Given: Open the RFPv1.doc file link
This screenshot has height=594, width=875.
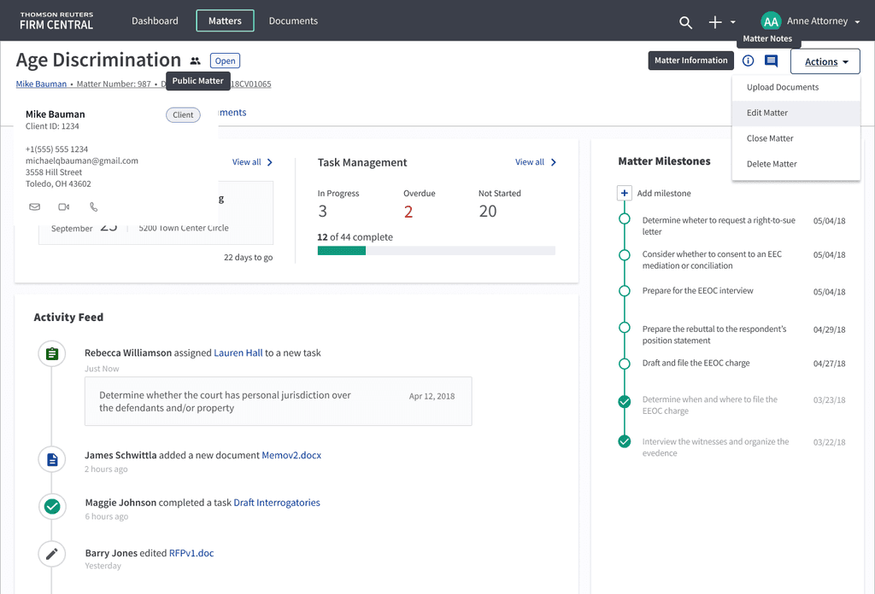Looking at the screenshot, I should pyautogui.click(x=191, y=553).
